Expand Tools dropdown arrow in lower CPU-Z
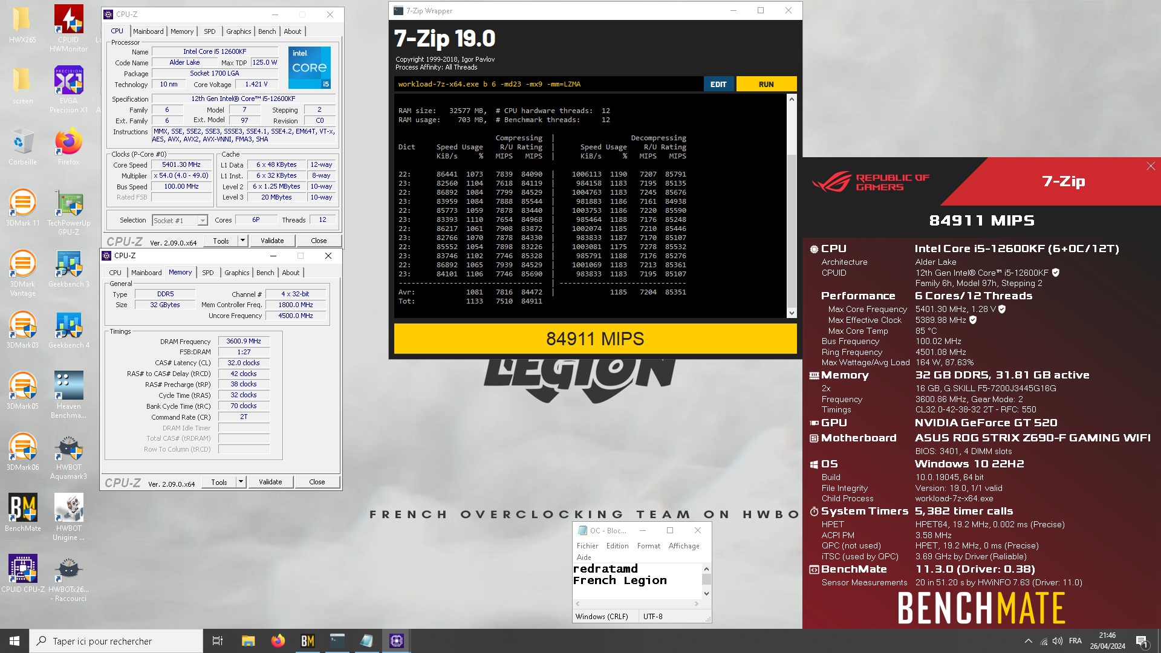 [241, 482]
